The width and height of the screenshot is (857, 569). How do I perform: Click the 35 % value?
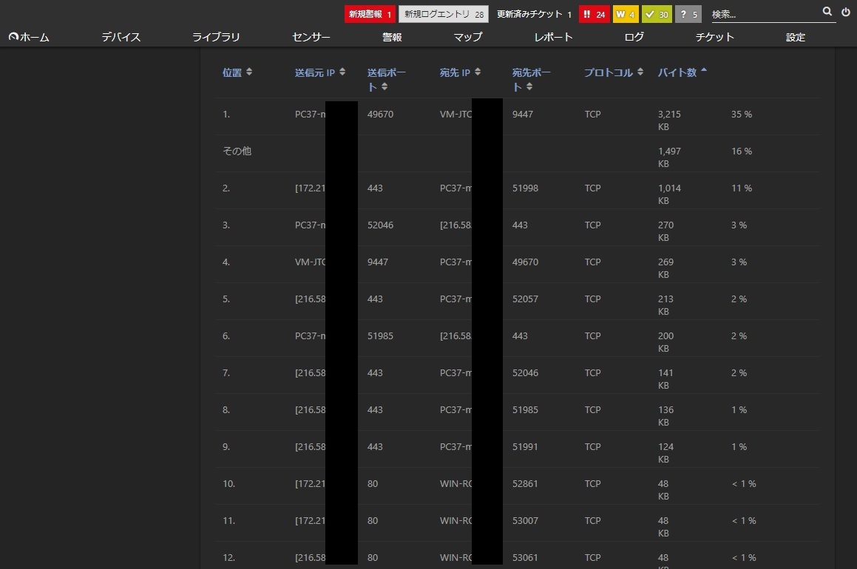point(742,114)
